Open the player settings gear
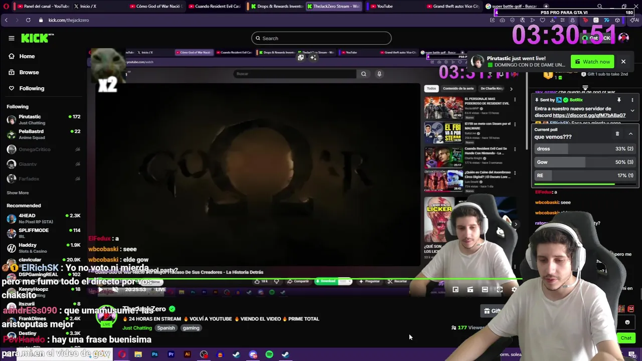Viewport: 642px width, 361px height. tap(514, 289)
